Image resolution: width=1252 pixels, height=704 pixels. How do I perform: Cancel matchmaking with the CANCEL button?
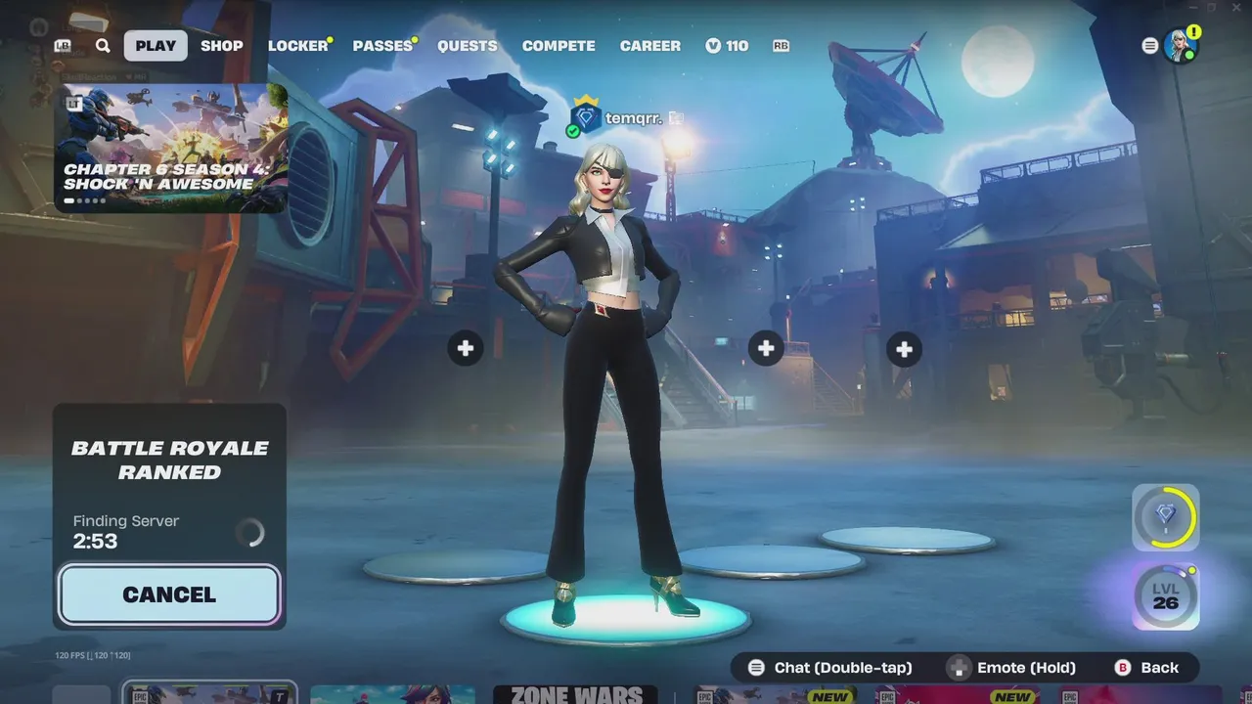pos(169,594)
